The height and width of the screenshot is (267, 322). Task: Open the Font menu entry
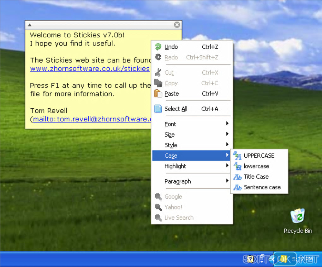(191, 124)
